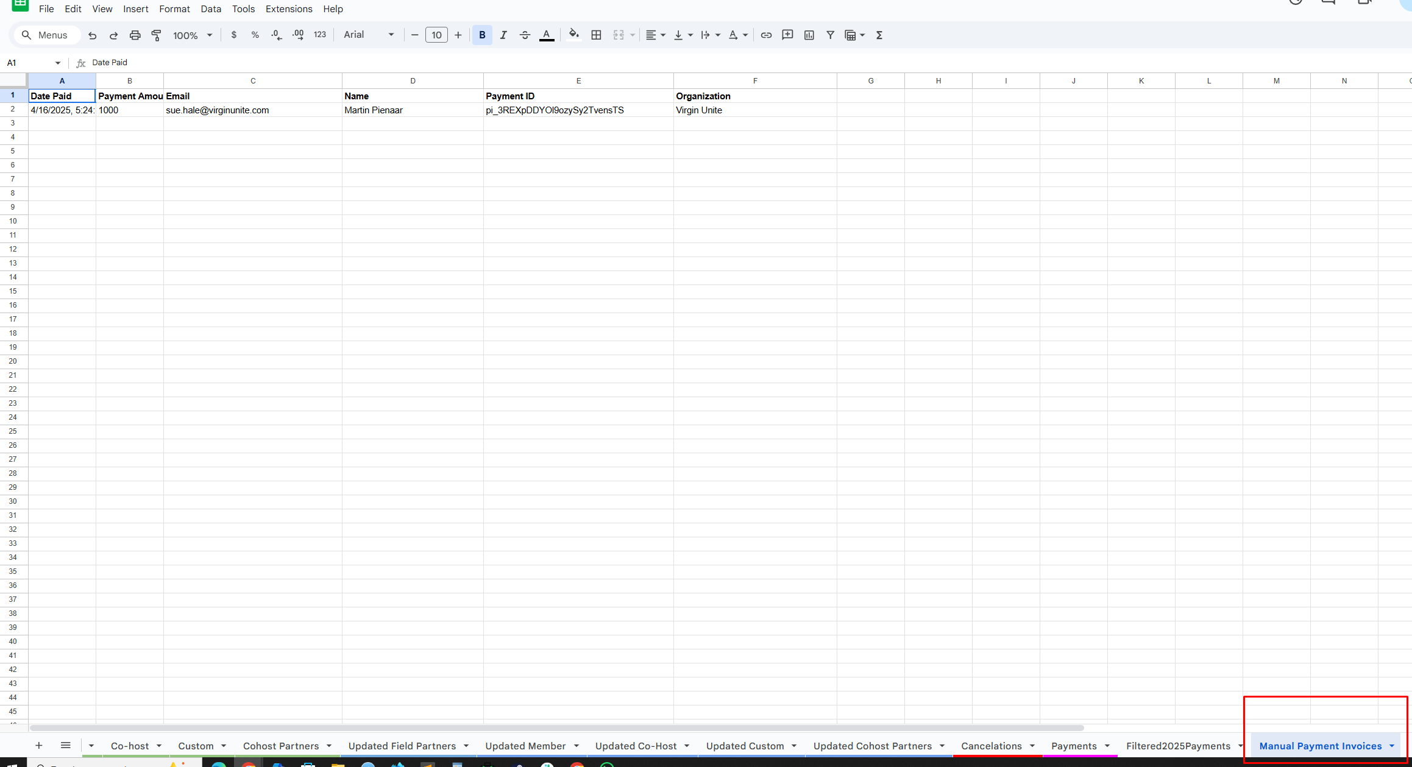Click format as currency button

[233, 35]
